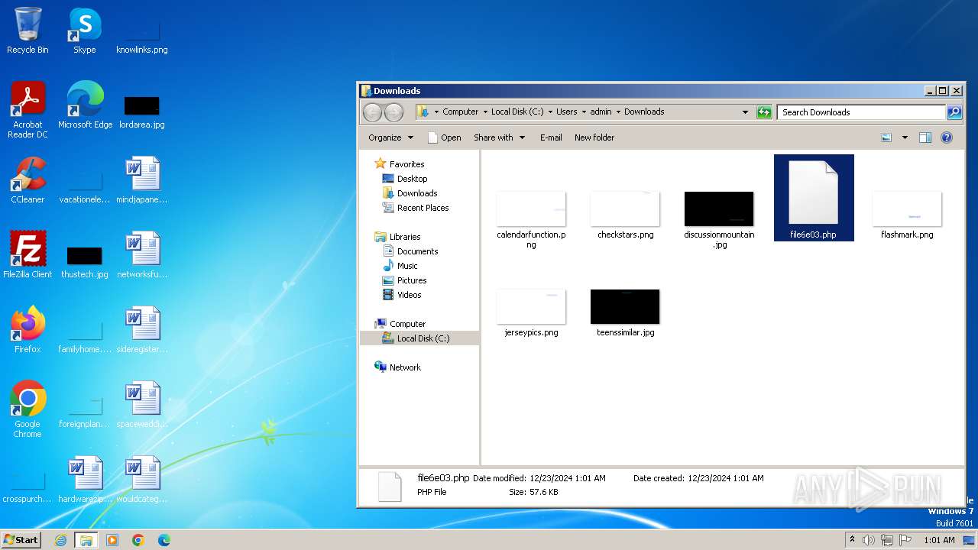Select discussionmountain.jpg file
Viewport: 978px width, 550px height.
(719, 220)
